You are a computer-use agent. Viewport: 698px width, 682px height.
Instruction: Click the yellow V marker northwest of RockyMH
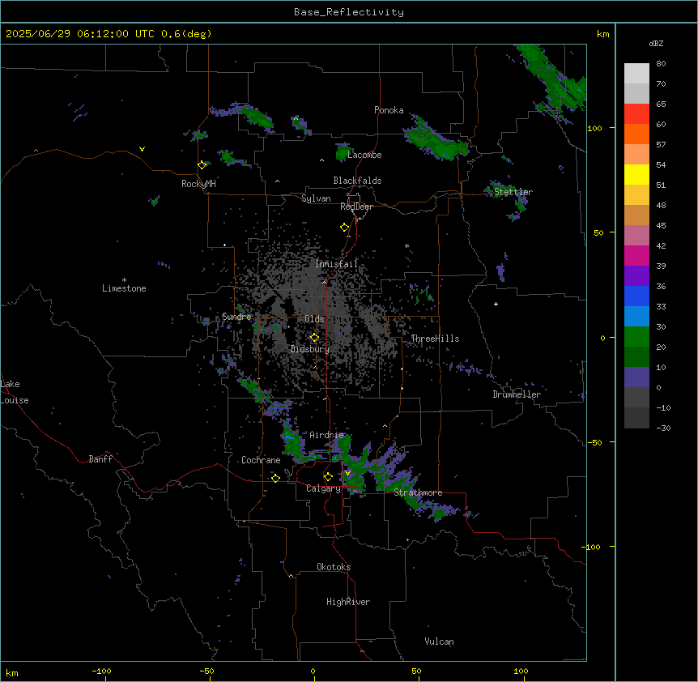(142, 149)
